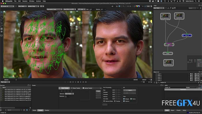Open the Behavior Start Frame dropdown
Image resolution: width=202 pixels, height=114 pixels.
(69, 94)
